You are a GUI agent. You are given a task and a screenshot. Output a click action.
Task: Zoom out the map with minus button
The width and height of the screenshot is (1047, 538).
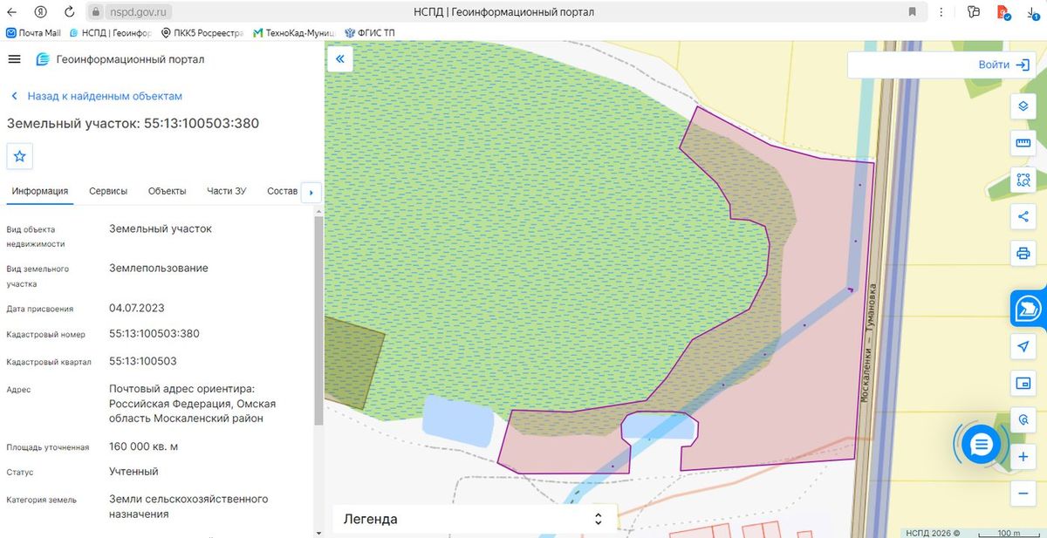click(x=1023, y=494)
